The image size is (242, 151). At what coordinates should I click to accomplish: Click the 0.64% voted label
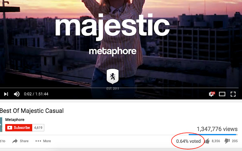pyautogui.click(x=188, y=141)
